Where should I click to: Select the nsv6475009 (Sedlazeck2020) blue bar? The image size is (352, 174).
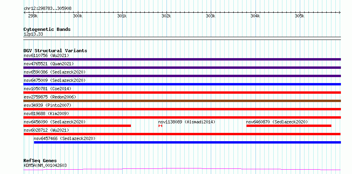pyautogui.click(x=182, y=84)
